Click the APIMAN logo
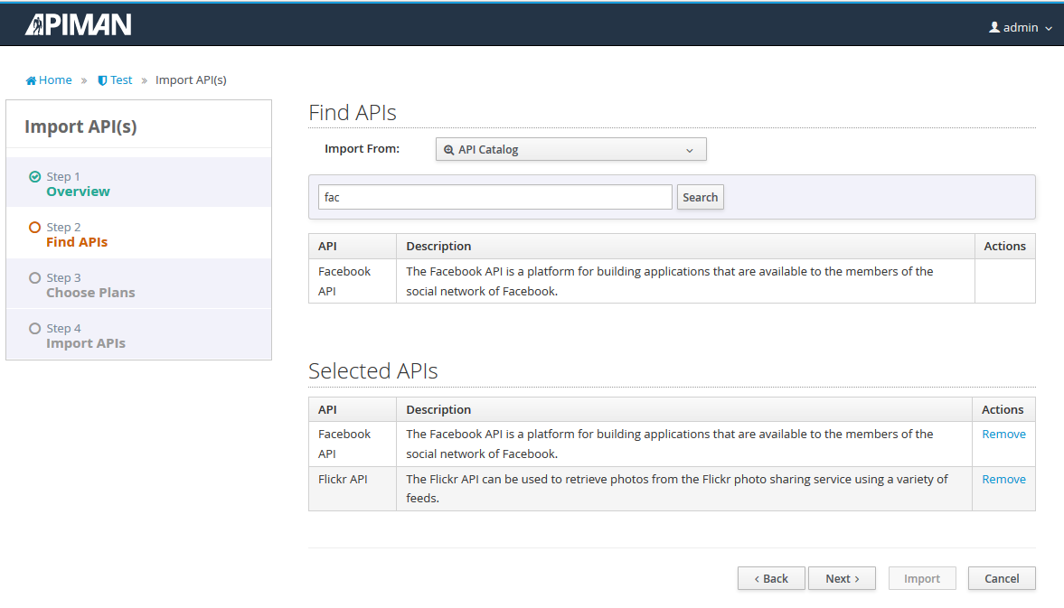Image resolution: width=1064 pixels, height=608 pixels. [x=78, y=25]
